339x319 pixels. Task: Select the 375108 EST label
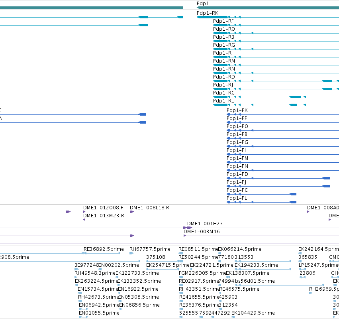[x=156, y=257]
